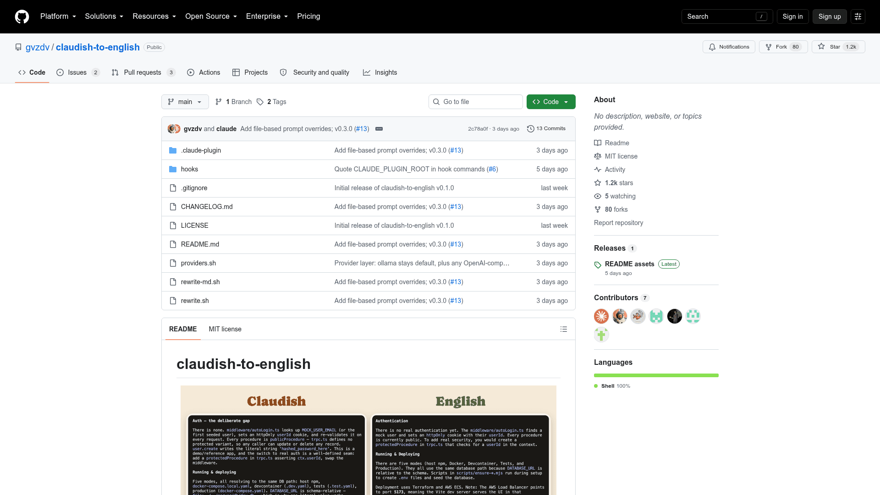The width and height of the screenshot is (880, 495).
Task: Click Report repository
Action: 618,223
